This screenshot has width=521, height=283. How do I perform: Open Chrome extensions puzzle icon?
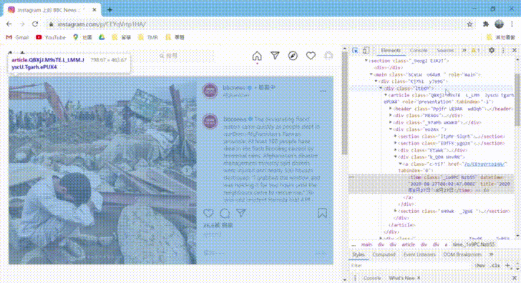point(485,24)
